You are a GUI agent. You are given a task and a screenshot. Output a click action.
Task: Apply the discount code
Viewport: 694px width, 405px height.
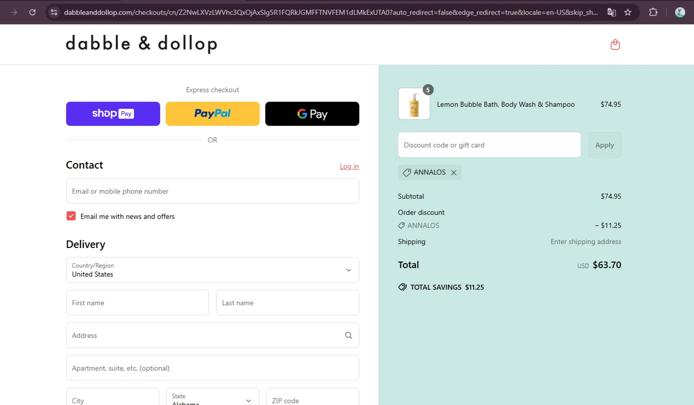click(604, 145)
